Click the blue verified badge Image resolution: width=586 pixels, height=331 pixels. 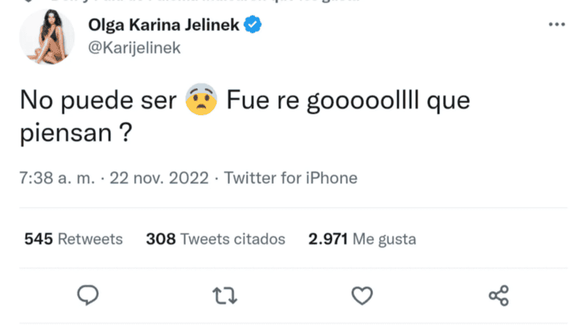pyautogui.click(x=252, y=26)
